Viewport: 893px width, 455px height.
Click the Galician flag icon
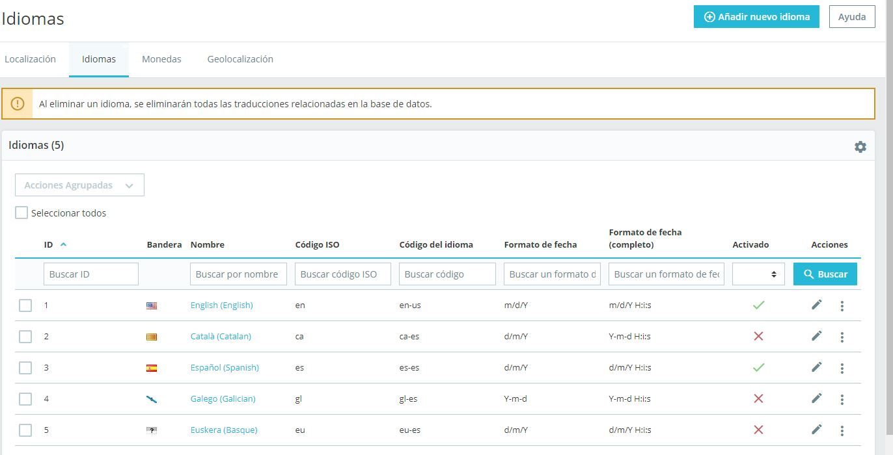click(152, 399)
